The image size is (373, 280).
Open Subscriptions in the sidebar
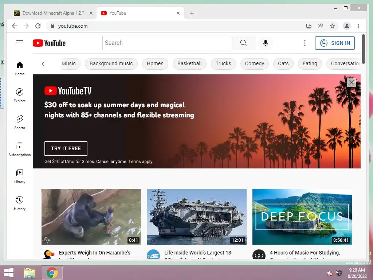20,149
